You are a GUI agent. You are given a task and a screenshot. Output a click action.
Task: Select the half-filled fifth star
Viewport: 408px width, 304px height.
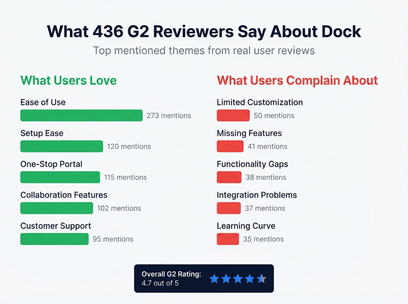[x=261, y=279]
